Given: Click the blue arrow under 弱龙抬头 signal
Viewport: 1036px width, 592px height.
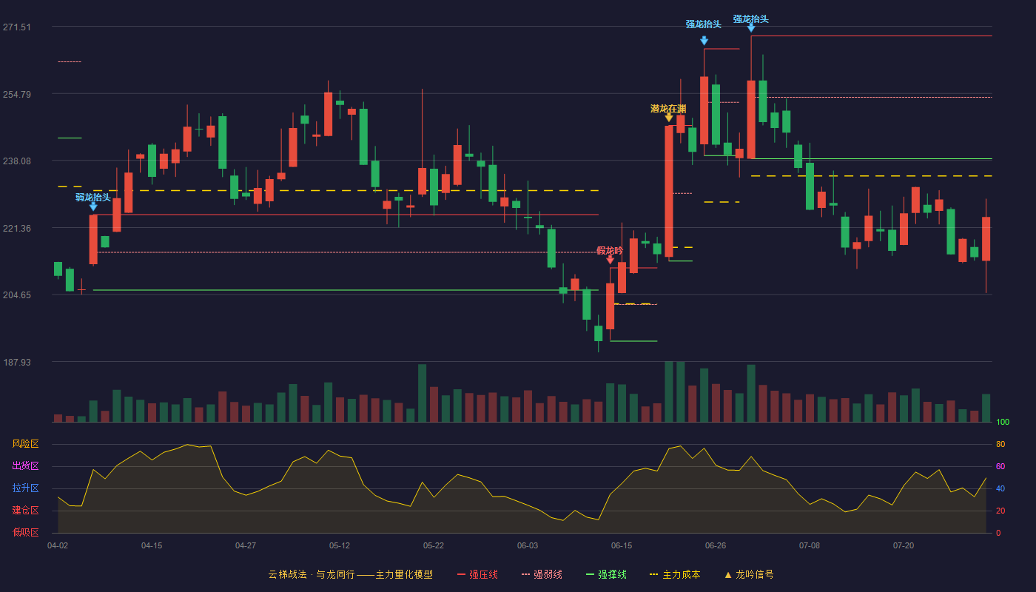Looking at the screenshot, I should click(x=93, y=207).
